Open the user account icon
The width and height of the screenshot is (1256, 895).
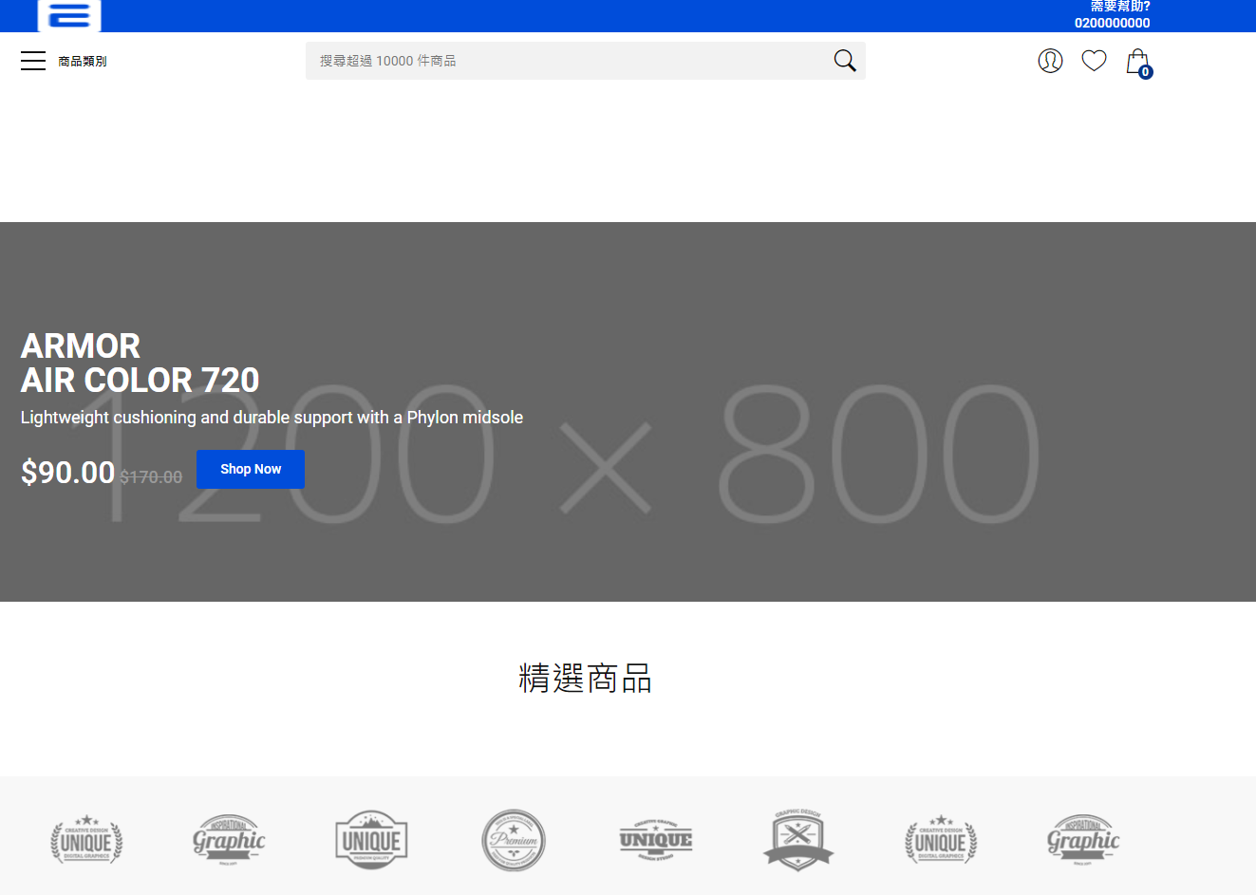1050,61
